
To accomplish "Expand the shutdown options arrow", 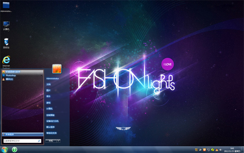I will tap(59, 141).
